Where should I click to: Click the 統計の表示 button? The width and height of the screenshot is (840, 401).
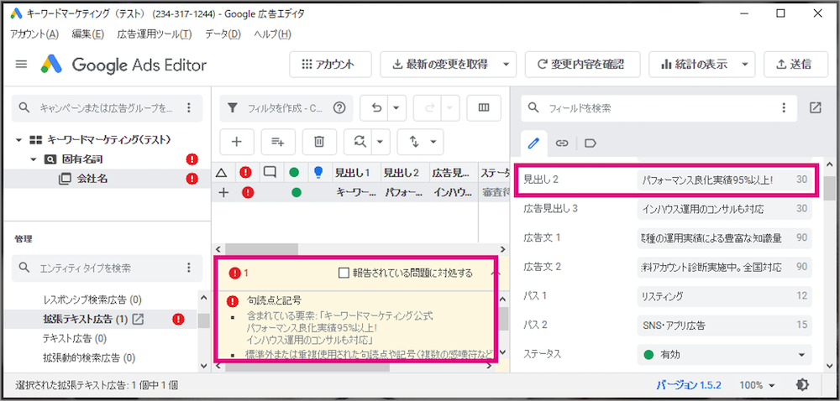(694, 65)
